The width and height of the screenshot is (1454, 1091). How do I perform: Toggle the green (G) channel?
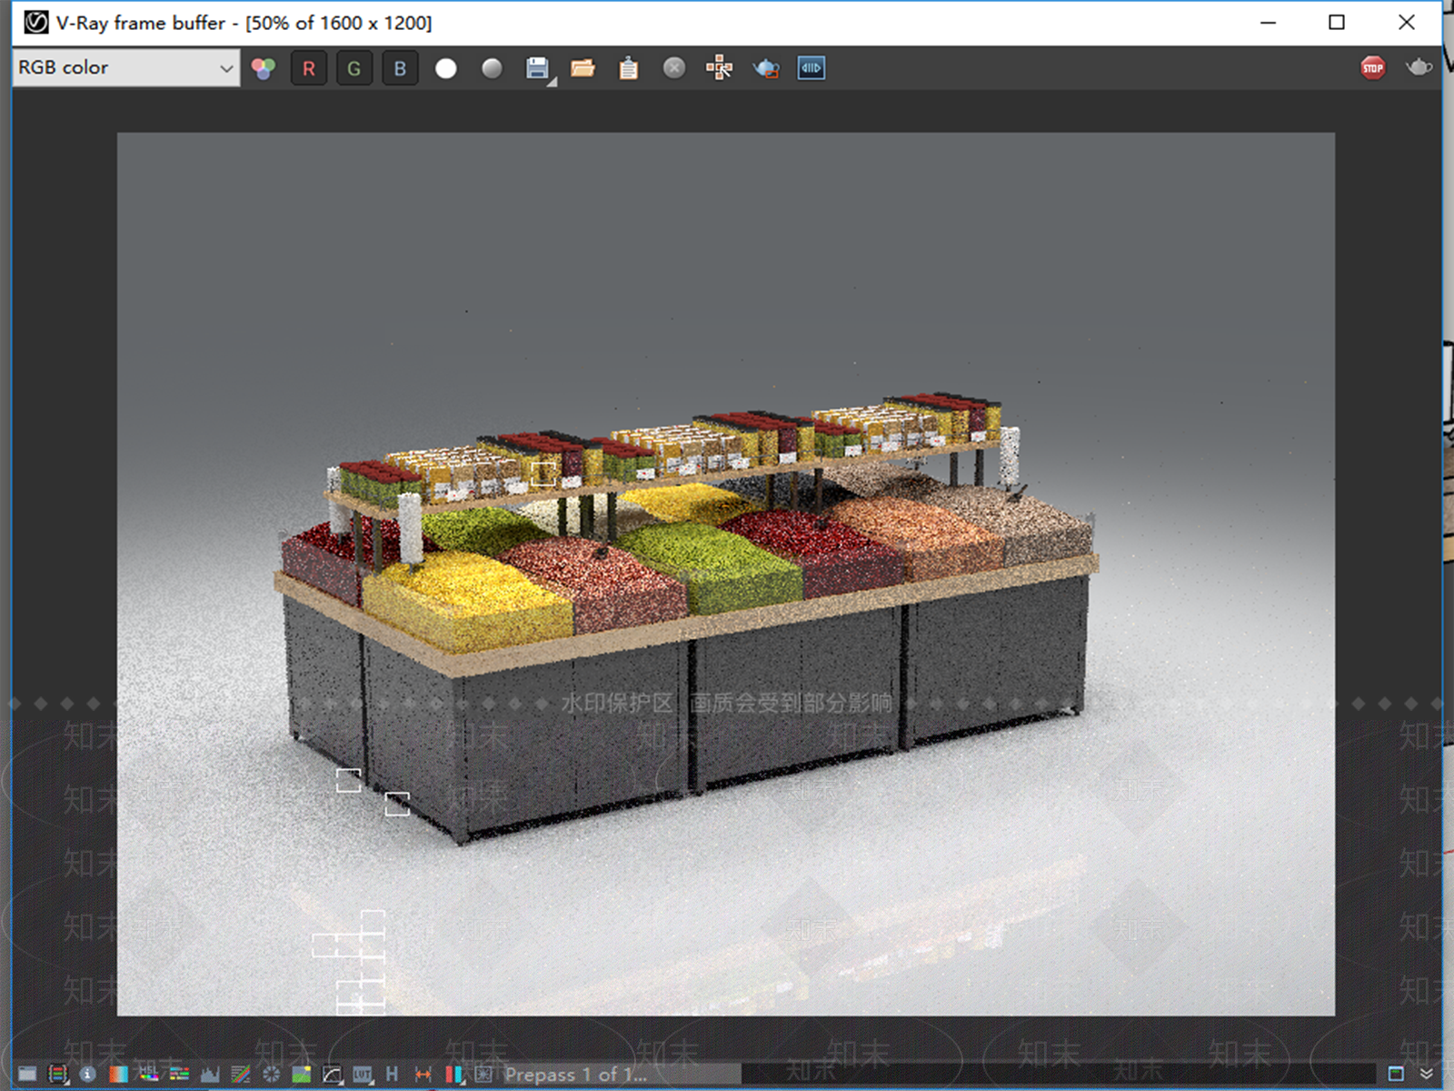pyautogui.click(x=354, y=68)
